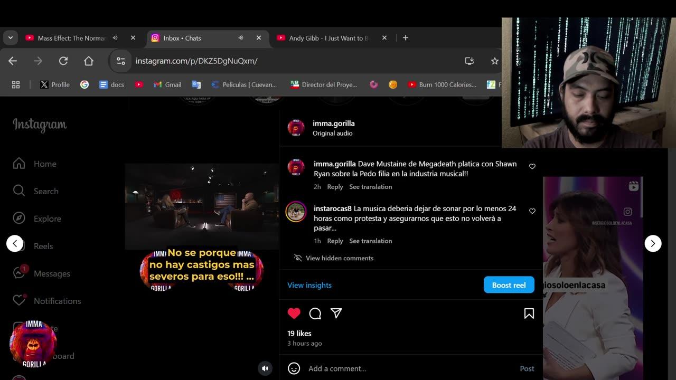This screenshot has height=380, width=676.
Task: Open the YouTube bookmark icon
Action: (139, 84)
